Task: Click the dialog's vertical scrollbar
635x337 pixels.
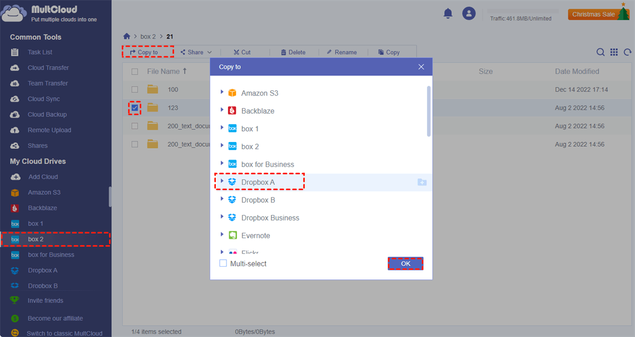Action: coord(429,111)
